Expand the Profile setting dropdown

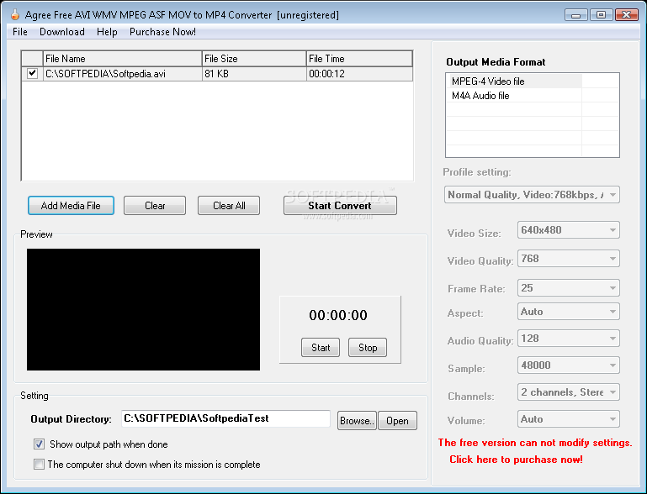pos(532,195)
